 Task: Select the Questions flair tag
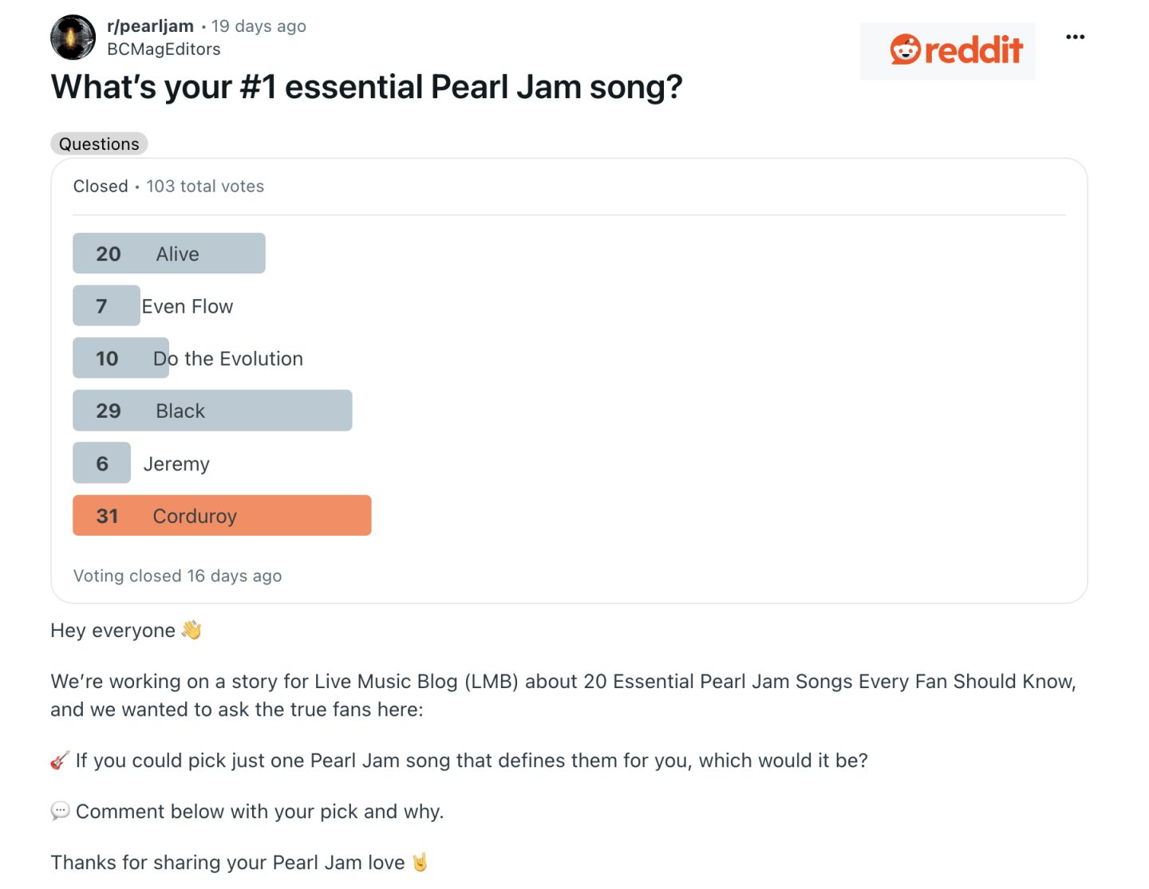[99, 144]
